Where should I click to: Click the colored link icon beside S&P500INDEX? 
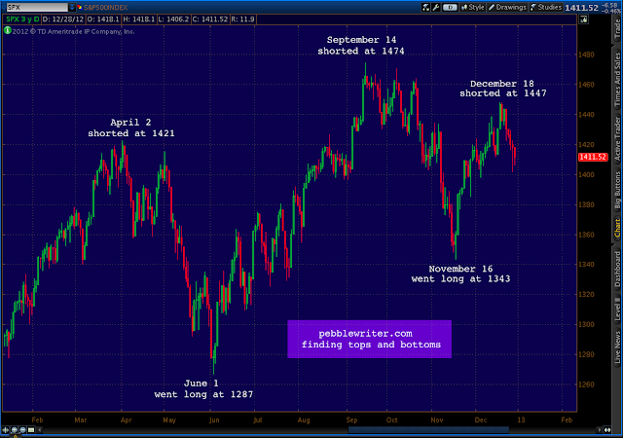tap(80, 7)
